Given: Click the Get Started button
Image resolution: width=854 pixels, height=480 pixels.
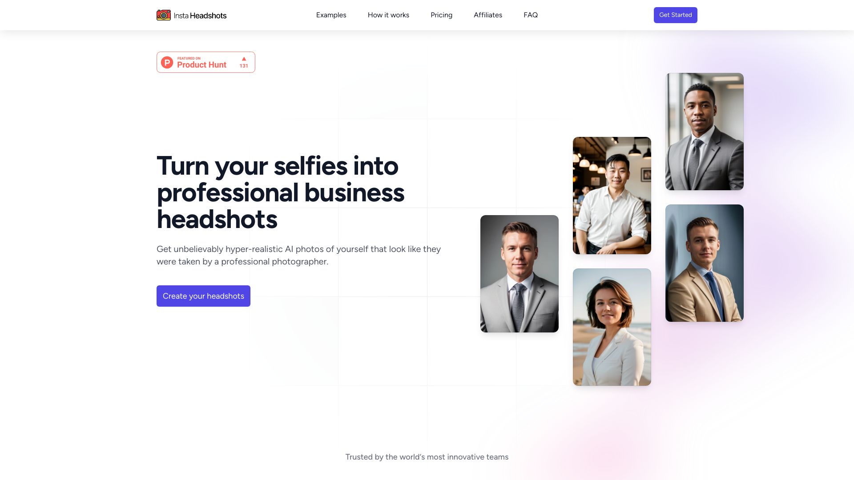Looking at the screenshot, I should pos(675,15).
